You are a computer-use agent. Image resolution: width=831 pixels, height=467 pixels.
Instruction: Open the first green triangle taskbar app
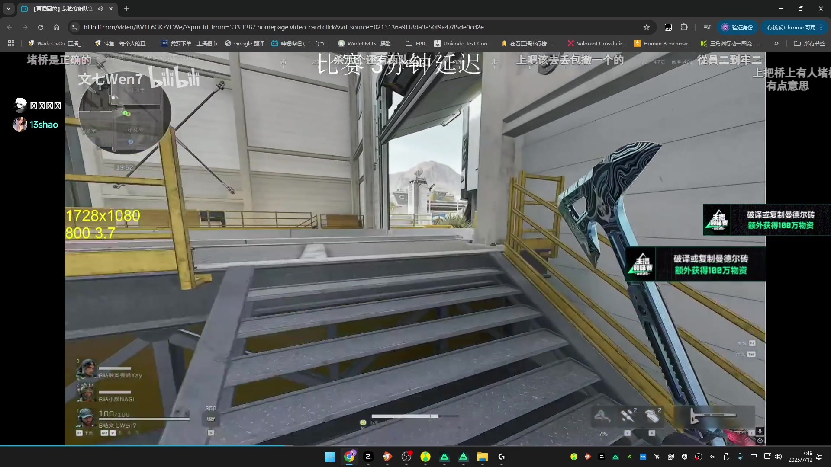[444, 457]
